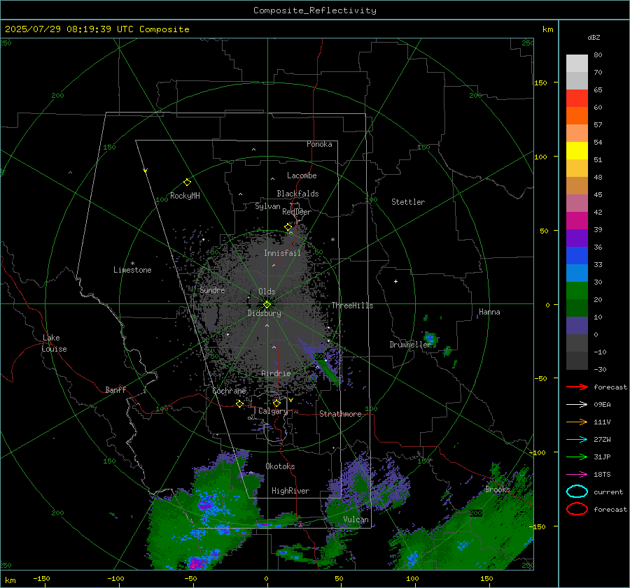The width and height of the screenshot is (630, 588).
Task: Select the blue 36 dBZ legend swatch
Action: [577, 255]
